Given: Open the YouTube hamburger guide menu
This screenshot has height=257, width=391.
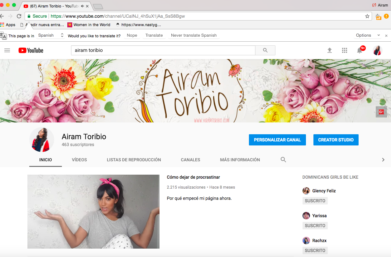Looking at the screenshot, I should click(7, 50).
